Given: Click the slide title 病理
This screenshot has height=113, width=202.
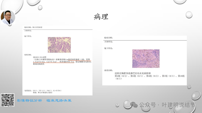Looking at the screenshot, I should (x=101, y=17).
